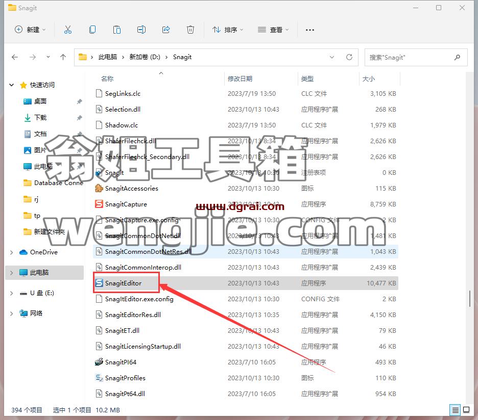
Task: Select SnagitCommonInterop.dll file
Action: [246, 267]
